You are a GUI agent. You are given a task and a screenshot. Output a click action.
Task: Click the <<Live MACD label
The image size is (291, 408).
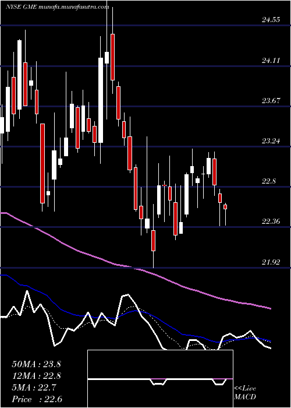pyautogui.click(x=245, y=393)
